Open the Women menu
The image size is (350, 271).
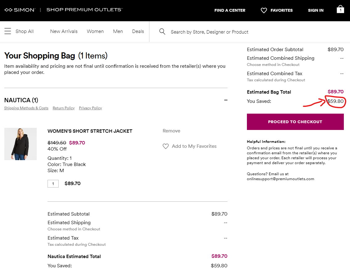pos(95,31)
